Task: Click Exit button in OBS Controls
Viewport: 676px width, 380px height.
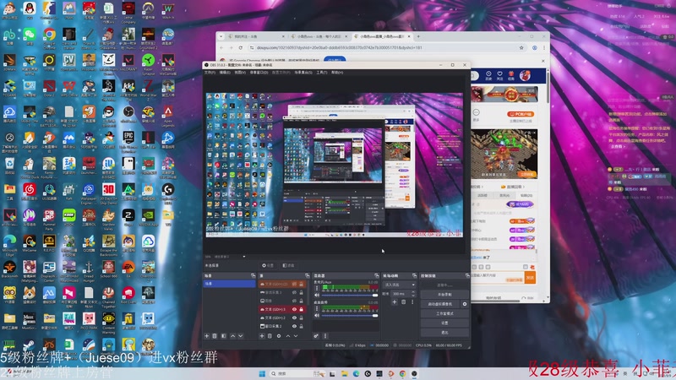Action: [444, 333]
